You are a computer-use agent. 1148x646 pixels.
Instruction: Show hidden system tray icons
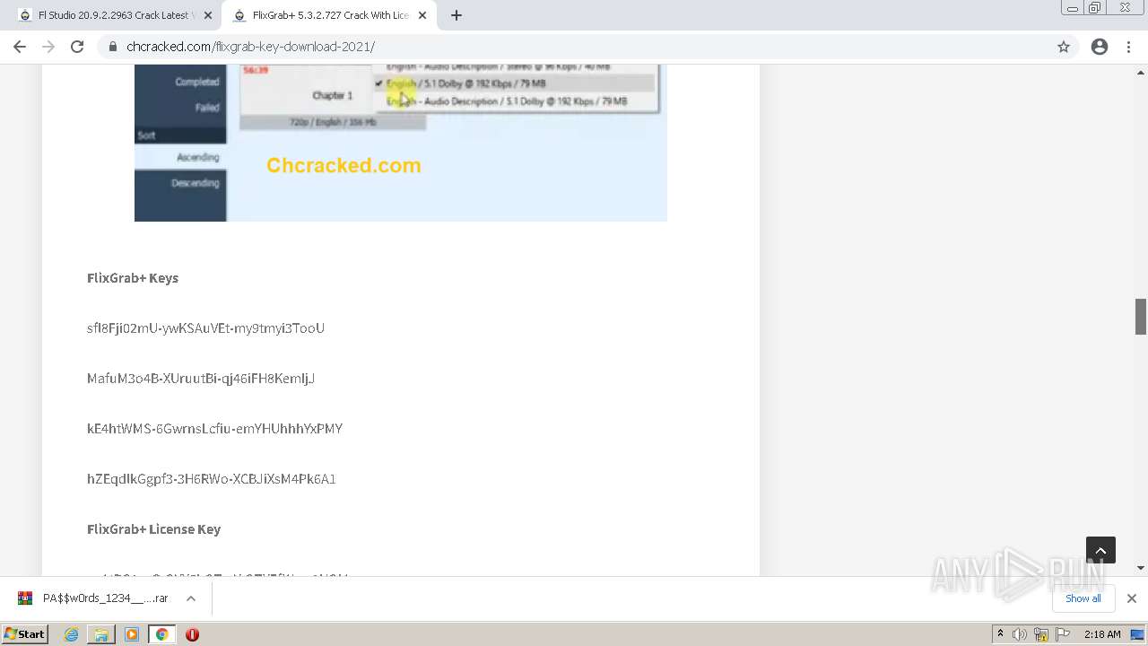pyautogui.click(x=1000, y=634)
